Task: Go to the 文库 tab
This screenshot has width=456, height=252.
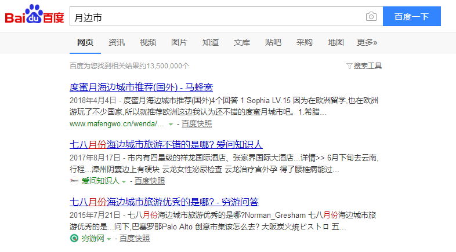Action: [x=242, y=42]
